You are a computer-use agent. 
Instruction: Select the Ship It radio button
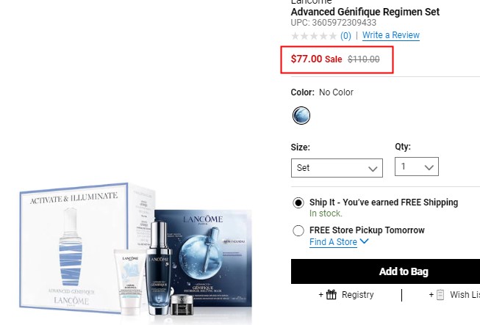click(x=298, y=202)
